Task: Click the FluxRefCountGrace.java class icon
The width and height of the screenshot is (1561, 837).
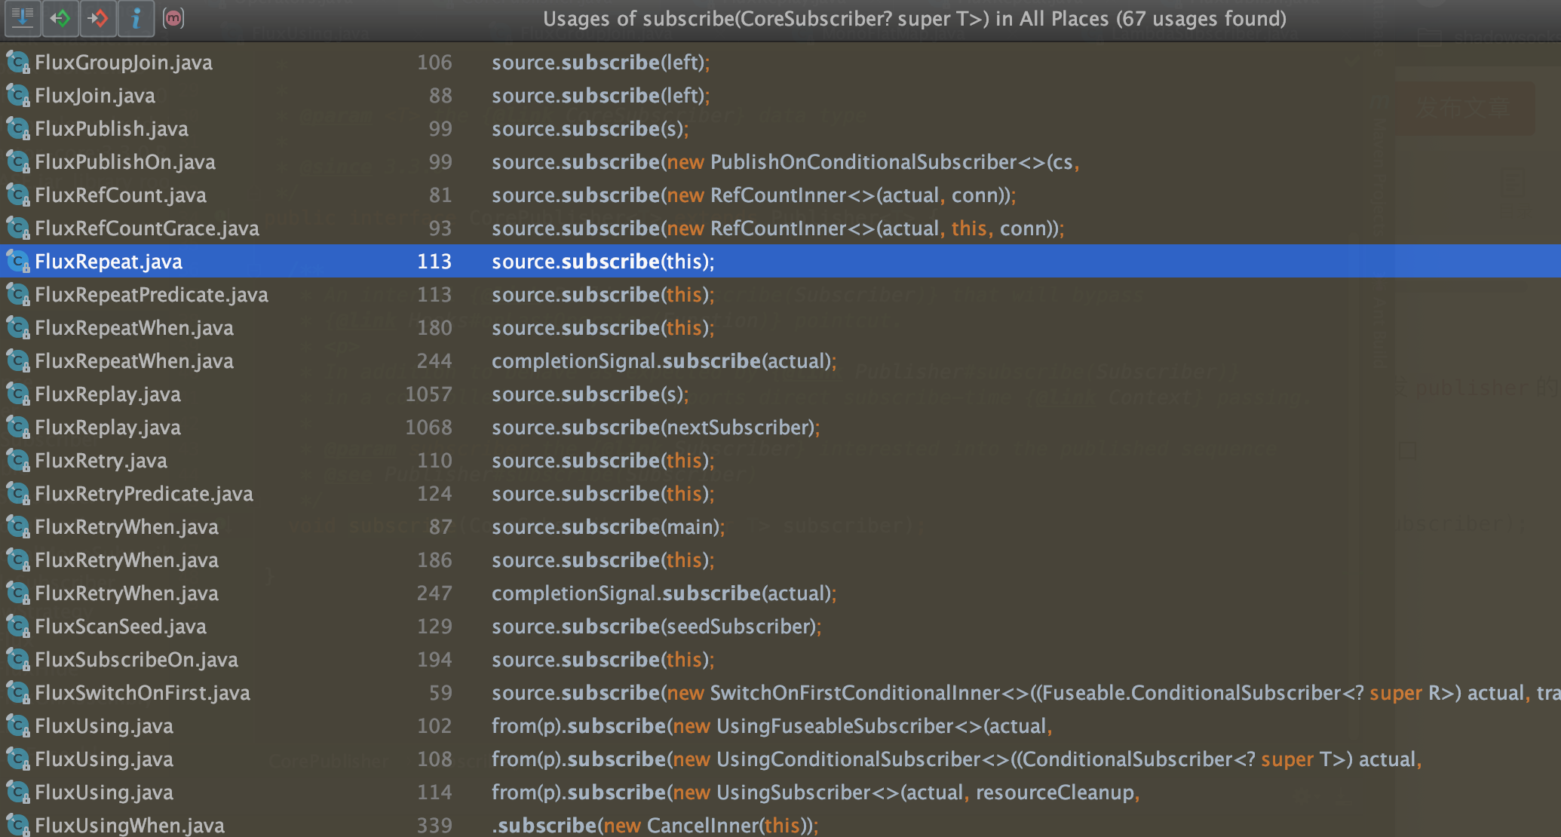Action: click(x=18, y=228)
